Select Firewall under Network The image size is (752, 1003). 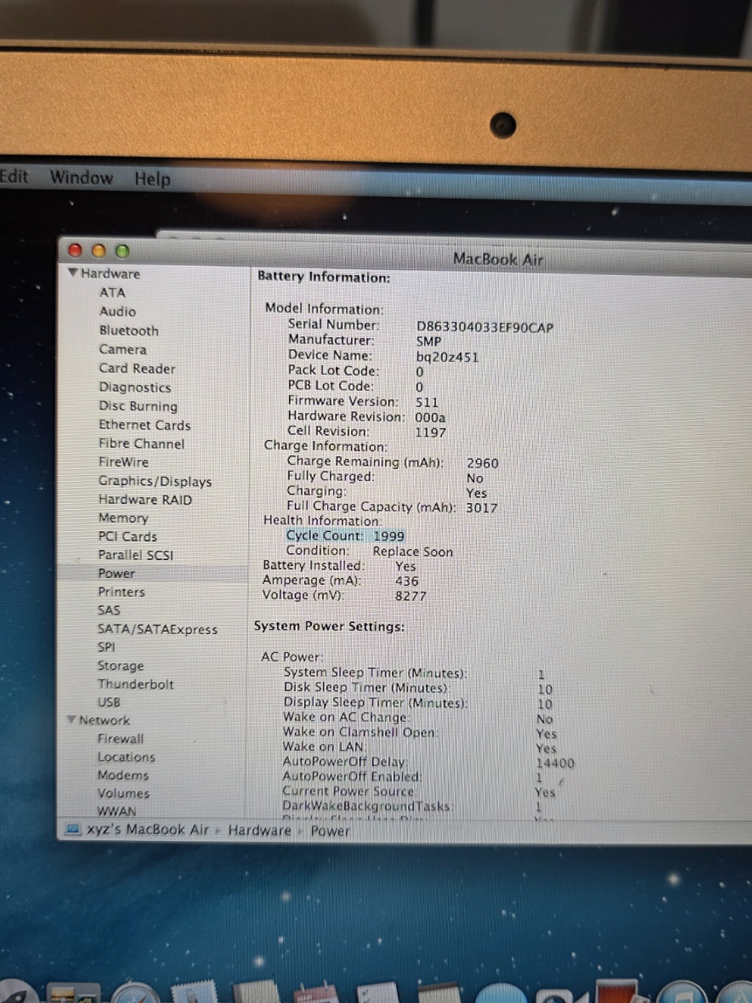point(121,739)
